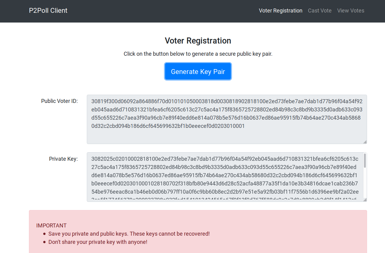The height and width of the screenshot is (253, 385).
Task: Click the key pair instruction sentence
Action: coord(198,54)
